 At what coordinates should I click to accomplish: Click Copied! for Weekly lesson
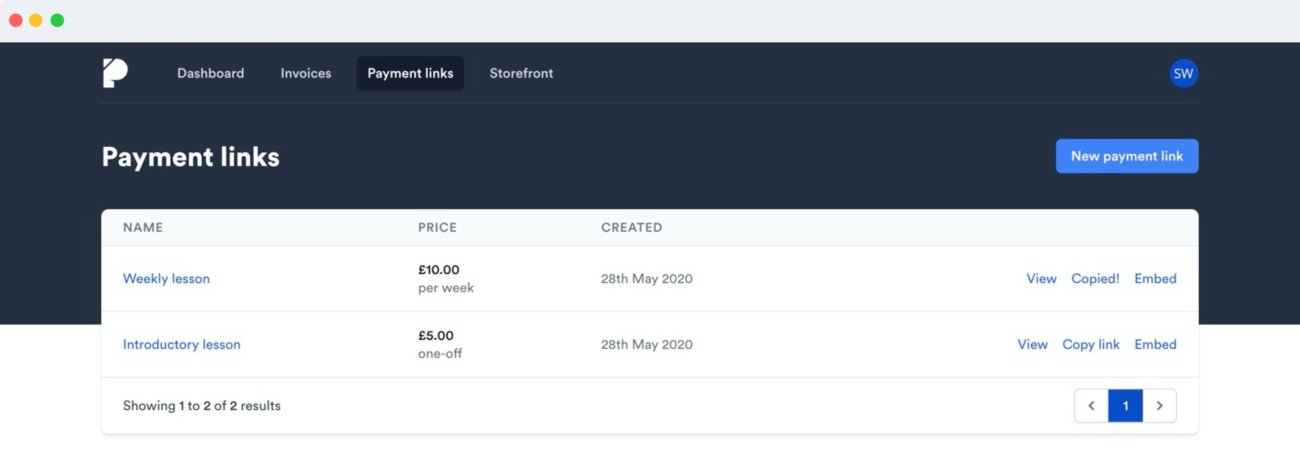pyautogui.click(x=1095, y=279)
